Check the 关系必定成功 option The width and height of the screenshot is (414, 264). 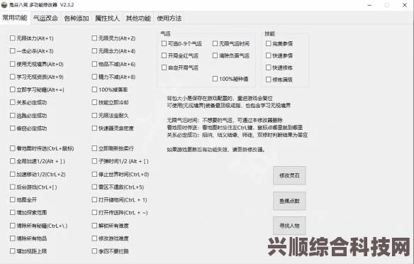(13, 102)
